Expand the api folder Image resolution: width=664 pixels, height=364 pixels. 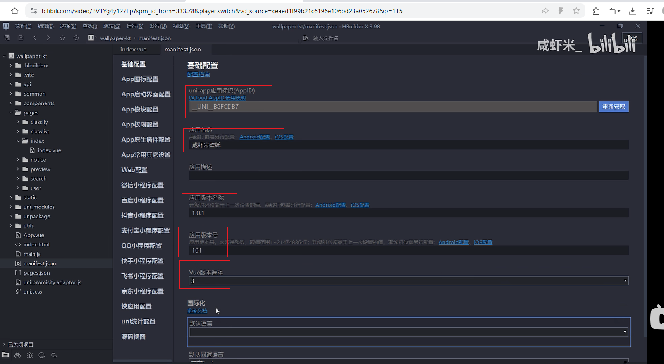point(11,84)
